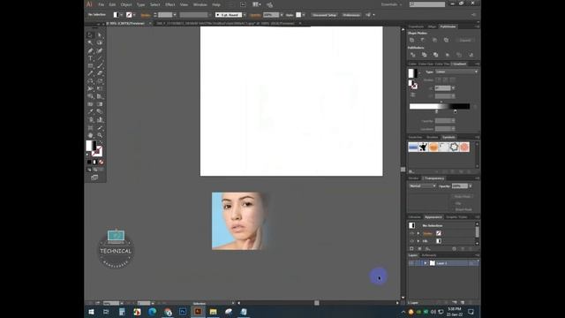565x318 pixels.
Task: Select the Line Segment tool
Action: [100, 58]
